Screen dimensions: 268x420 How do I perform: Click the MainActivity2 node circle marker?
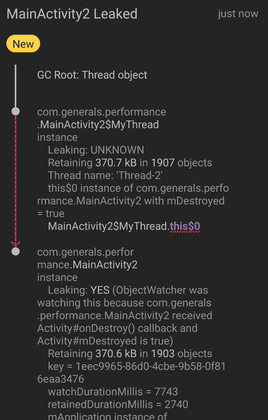click(x=15, y=251)
